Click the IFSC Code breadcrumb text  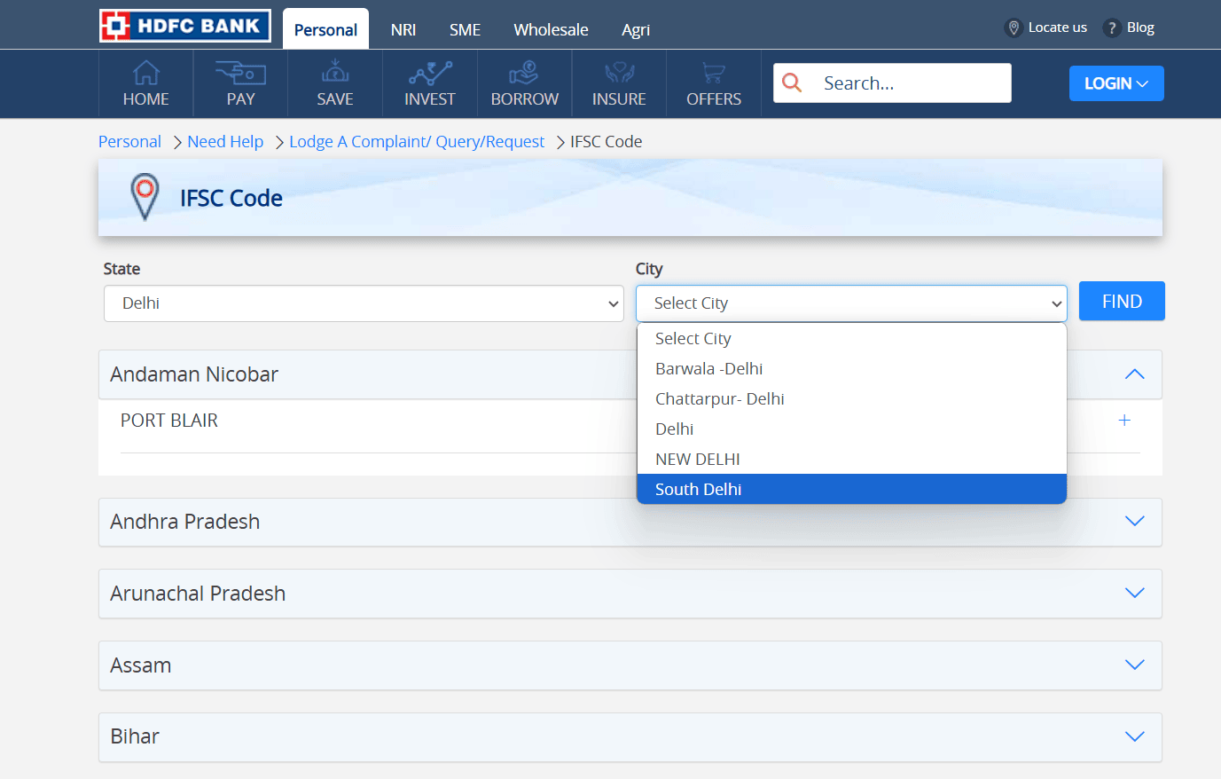click(x=607, y=142)
